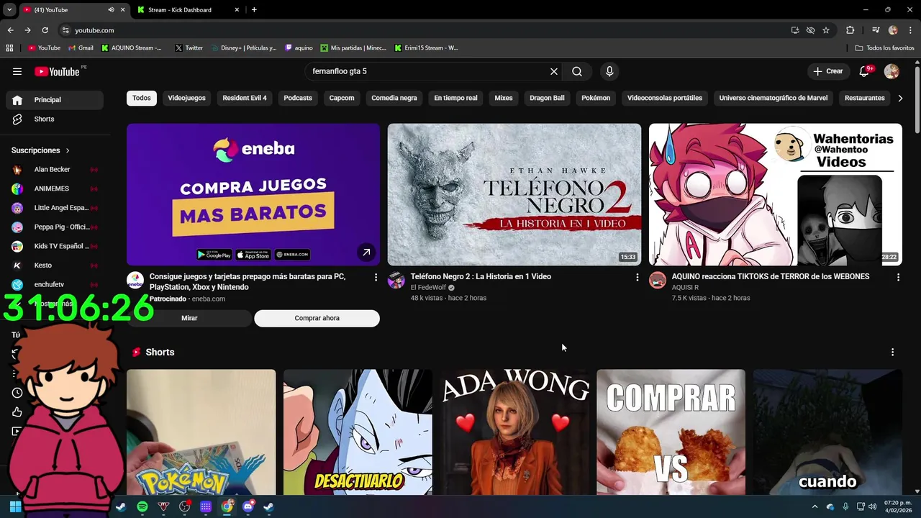The height and width of the screenshot is (518, 921).
Task: Open OBS Studio from the taskbar
Action: (x=185, y=506)
